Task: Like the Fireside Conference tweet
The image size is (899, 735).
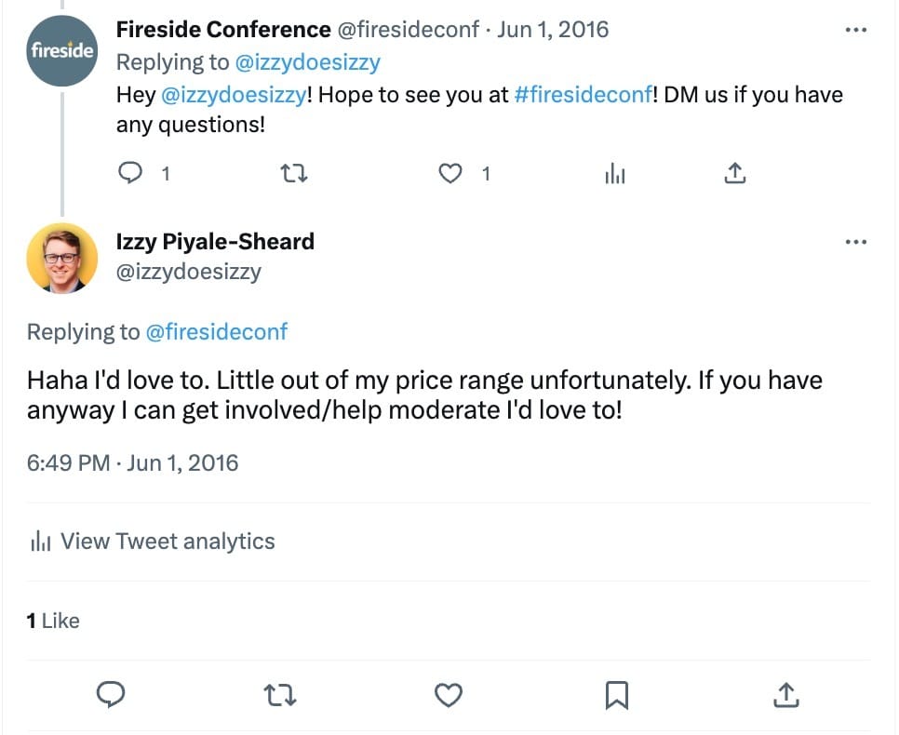Action: 450,173
